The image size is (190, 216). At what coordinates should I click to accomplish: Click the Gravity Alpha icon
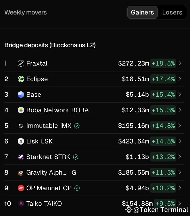(x=21, y=172)
